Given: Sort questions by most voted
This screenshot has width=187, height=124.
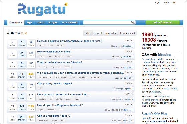Looking at the screenshot, I should tap(111, 33).
